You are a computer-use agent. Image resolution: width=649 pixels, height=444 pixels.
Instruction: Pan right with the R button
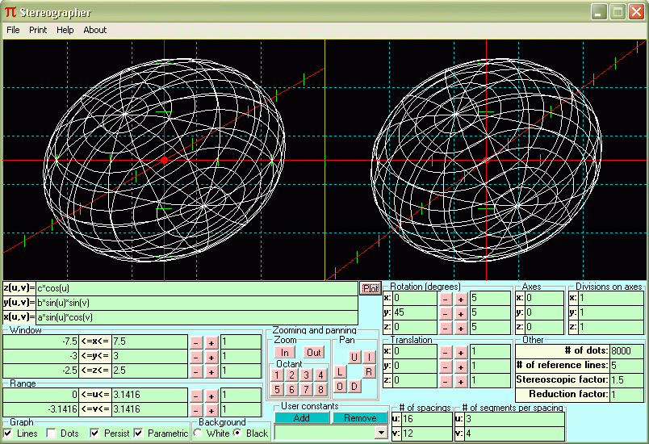click(368, 371)
